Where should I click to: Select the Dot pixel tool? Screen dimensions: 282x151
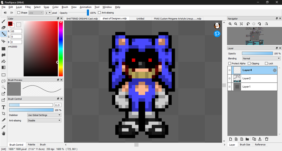pos(3,34)
